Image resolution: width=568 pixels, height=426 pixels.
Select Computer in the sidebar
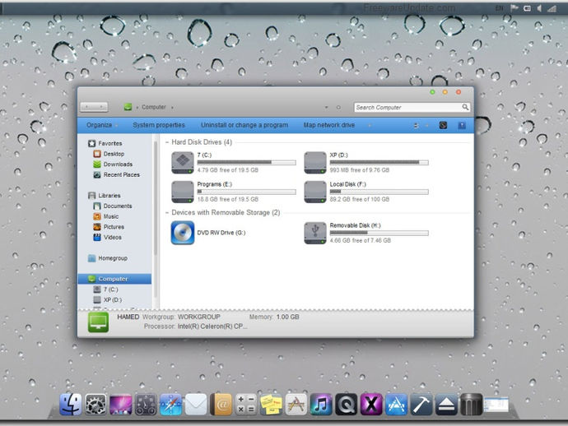point(114,279)
